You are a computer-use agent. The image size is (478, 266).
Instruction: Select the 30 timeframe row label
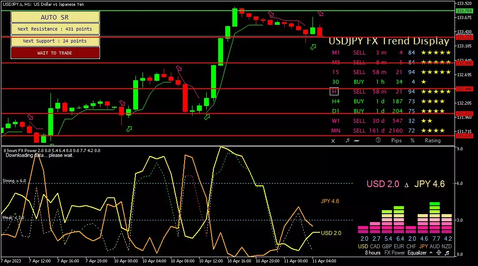(335, 82)
